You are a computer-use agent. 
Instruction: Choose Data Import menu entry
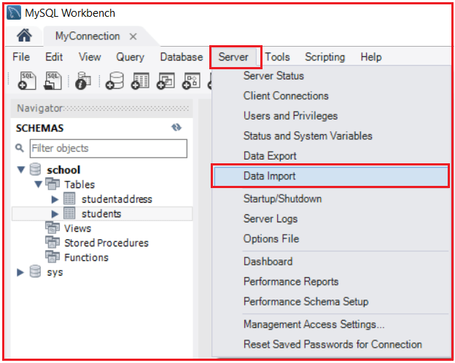click(x=331, y=176)
